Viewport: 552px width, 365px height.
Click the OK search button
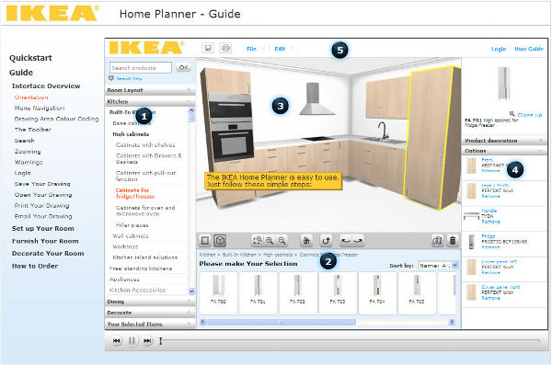click(x=183, y=67)
